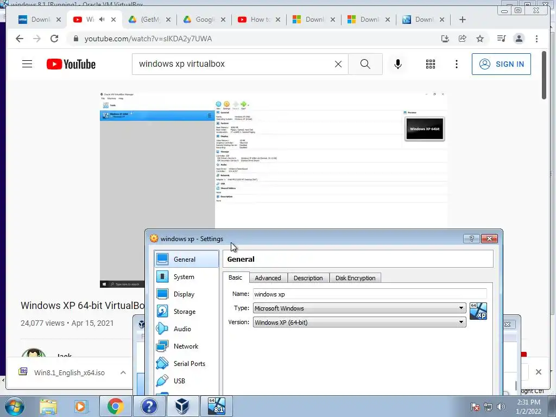Open a new browser tab
The width and height of the screenshot is (556, 417).
point(463,20)
